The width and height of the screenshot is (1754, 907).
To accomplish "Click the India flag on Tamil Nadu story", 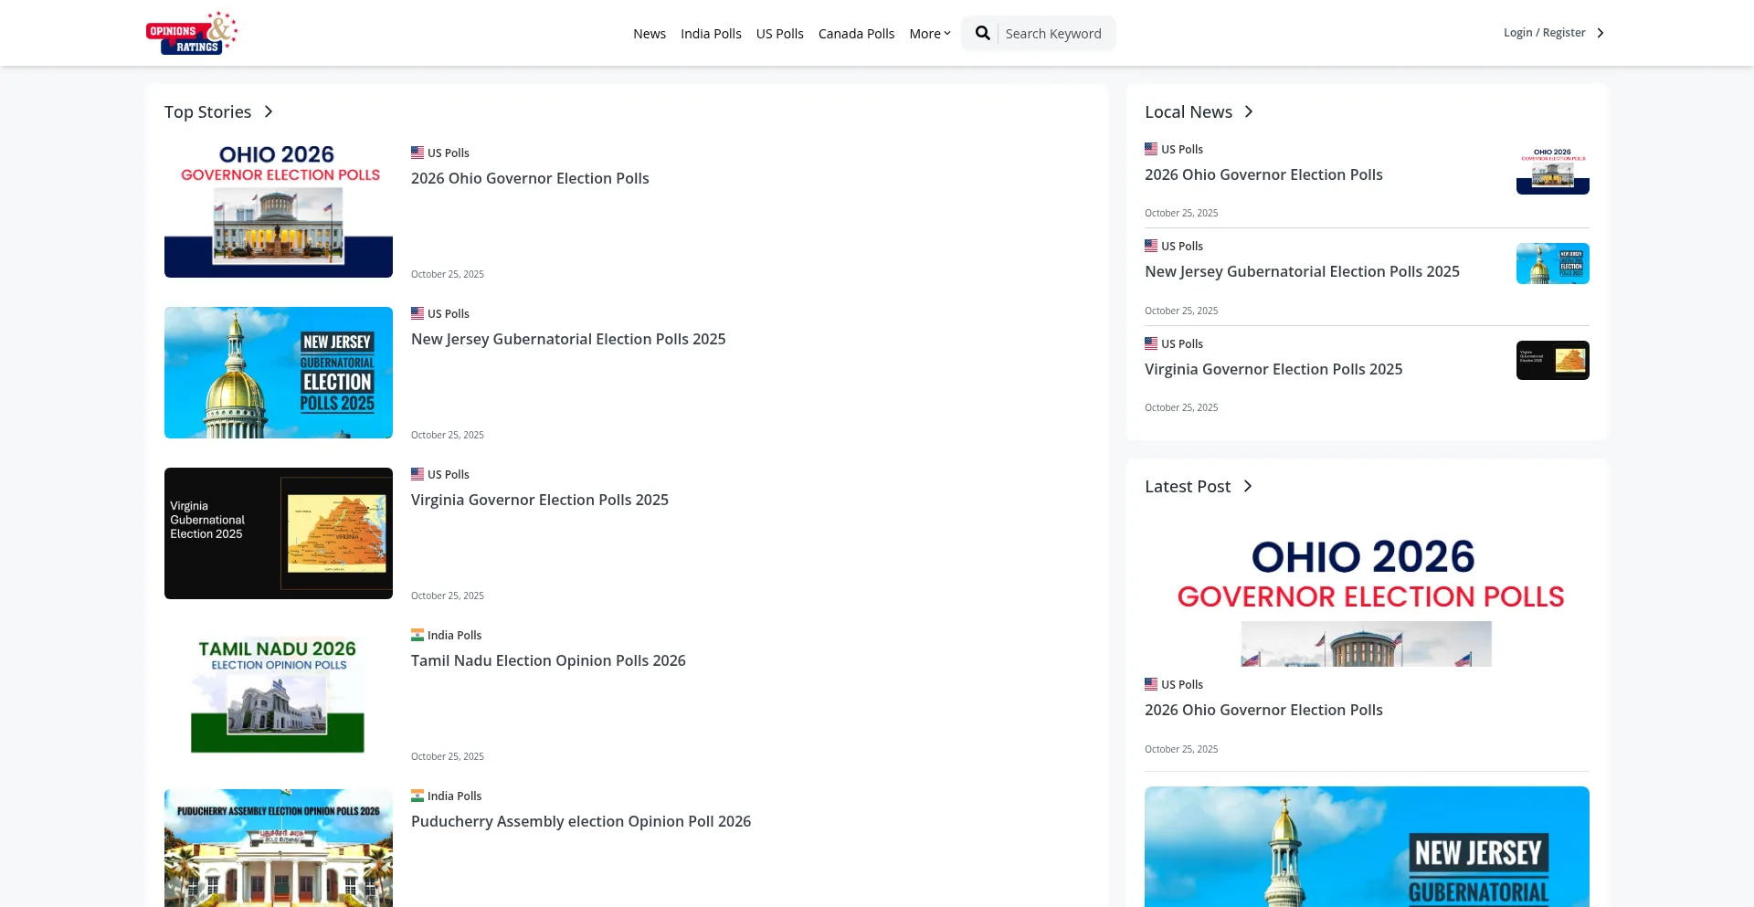I will 417,635.
